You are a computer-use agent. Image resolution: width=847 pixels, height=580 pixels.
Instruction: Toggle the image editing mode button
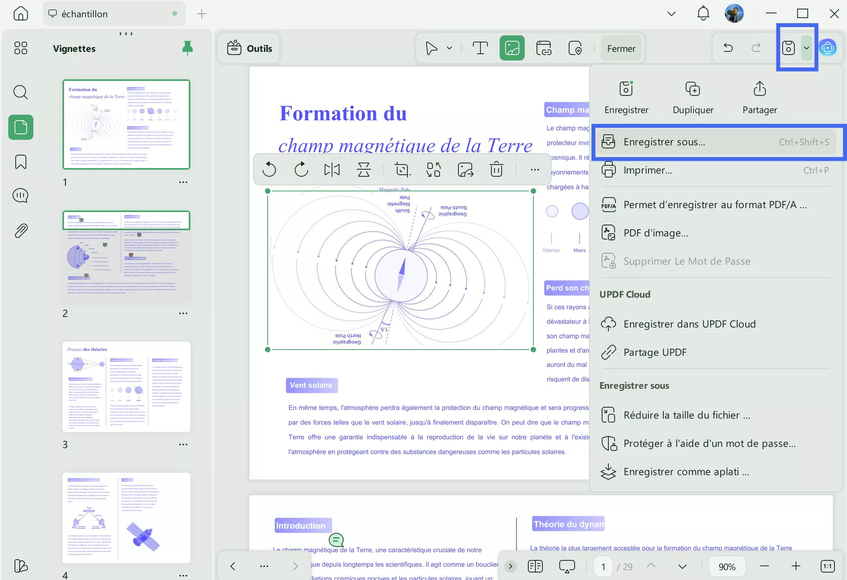click(x=512, y=48)
